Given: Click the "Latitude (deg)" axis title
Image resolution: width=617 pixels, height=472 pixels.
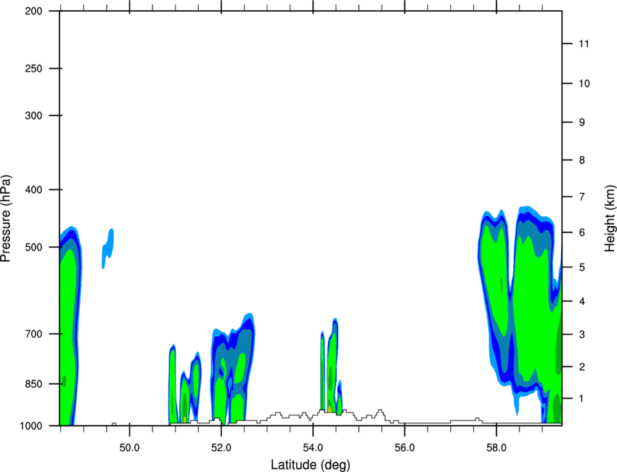Looking at the screenshot, I should (x=310, y=465).
